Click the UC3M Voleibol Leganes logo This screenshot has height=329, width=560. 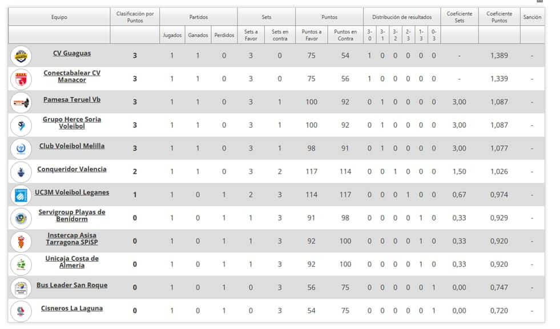pos(21,195)
